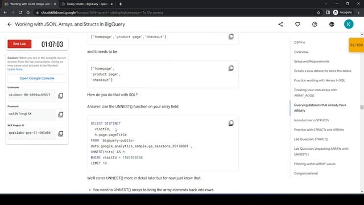
Task: Bookmark this page with star icon
Action: coord(318,13)
